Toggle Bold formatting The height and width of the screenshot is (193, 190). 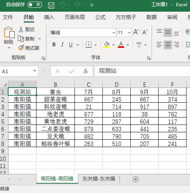click(54, 45)
